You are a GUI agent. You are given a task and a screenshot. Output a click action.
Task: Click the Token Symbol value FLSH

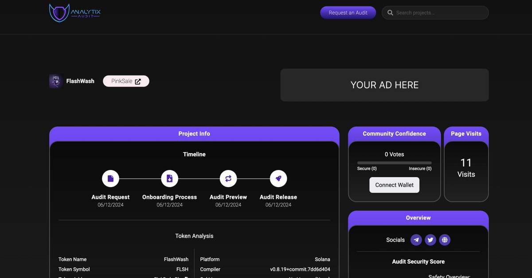pos(182,269)
